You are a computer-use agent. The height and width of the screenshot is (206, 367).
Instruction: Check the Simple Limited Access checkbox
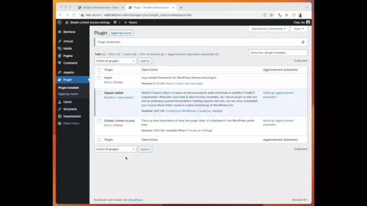99,121
